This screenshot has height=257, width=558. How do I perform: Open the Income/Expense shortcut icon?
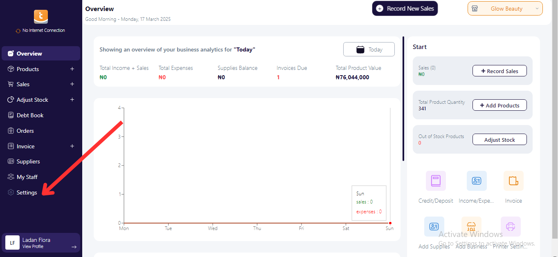click(x=477, y=181)
